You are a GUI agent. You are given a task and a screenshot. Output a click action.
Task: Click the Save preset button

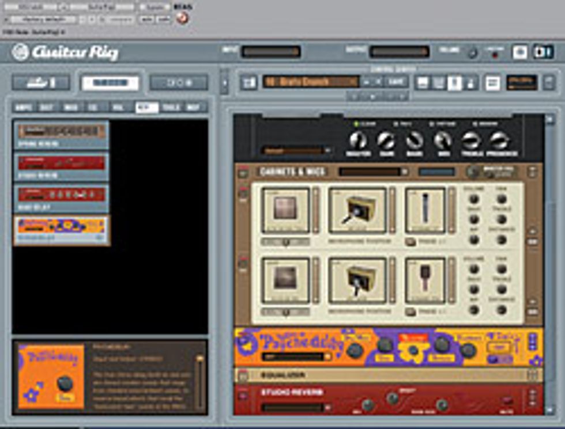click(395, 82)
